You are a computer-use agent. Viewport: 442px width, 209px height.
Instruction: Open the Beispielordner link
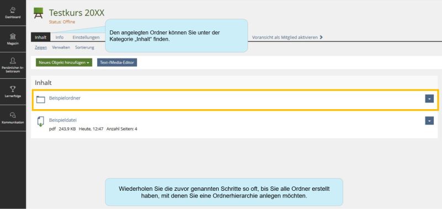click(x=65, y=98)
